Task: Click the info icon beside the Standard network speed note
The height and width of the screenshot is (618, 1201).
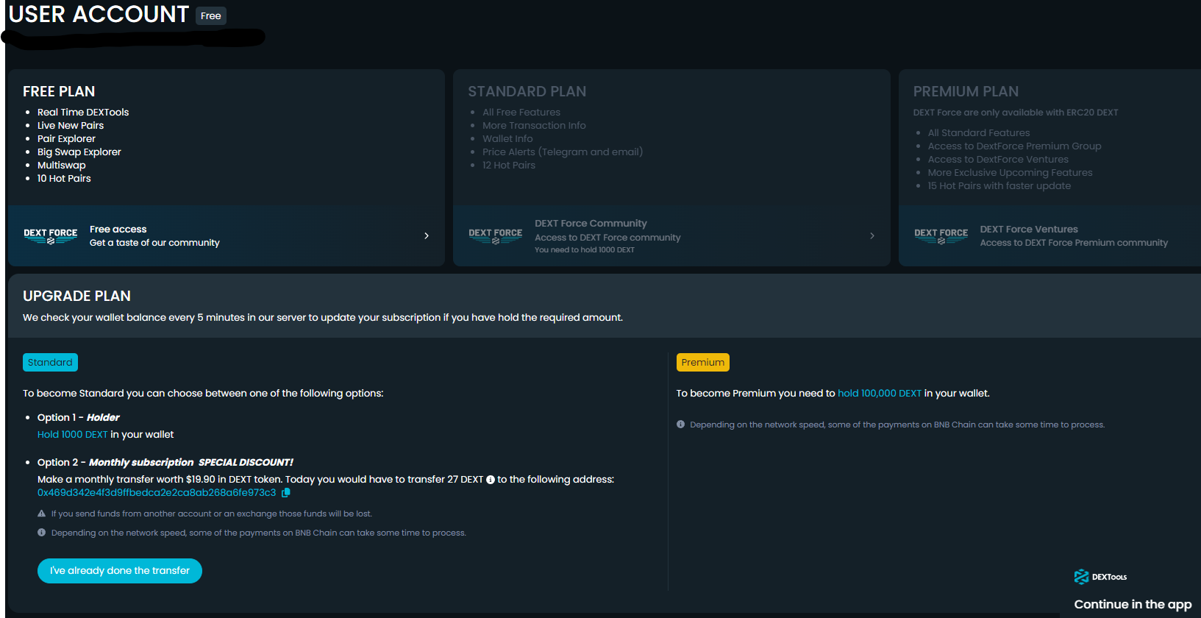Action: (42, 533)
